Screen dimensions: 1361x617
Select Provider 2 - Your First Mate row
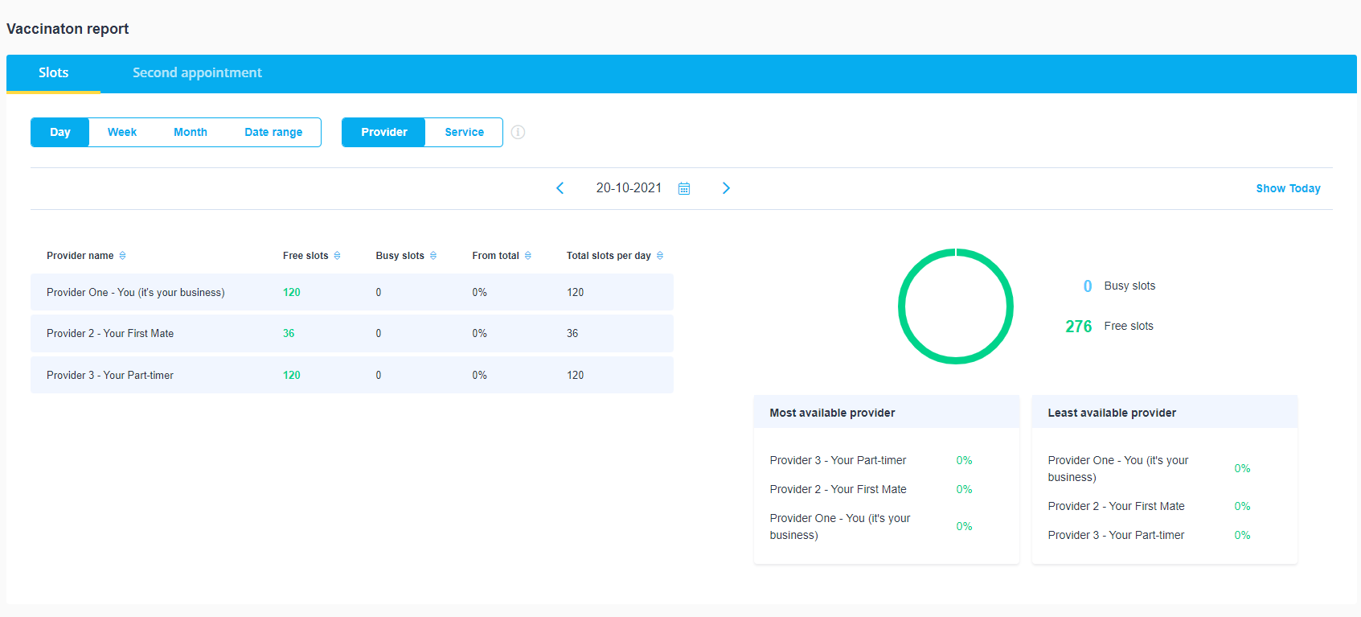(352, 334)
